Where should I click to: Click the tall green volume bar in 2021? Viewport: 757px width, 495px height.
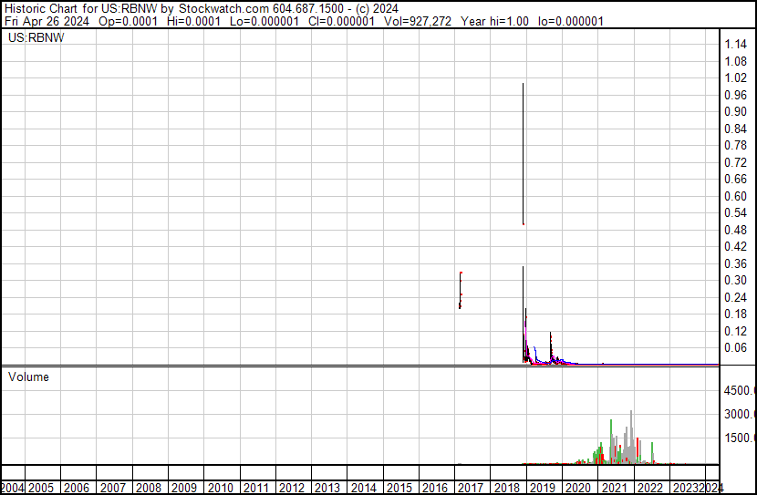[x=611, y=441]
